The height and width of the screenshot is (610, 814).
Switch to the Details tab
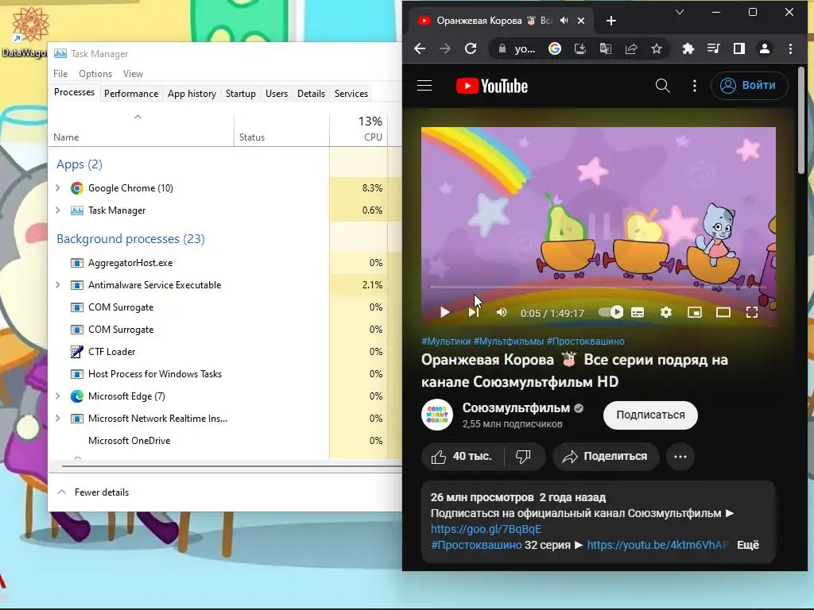(x=311, y=94)
